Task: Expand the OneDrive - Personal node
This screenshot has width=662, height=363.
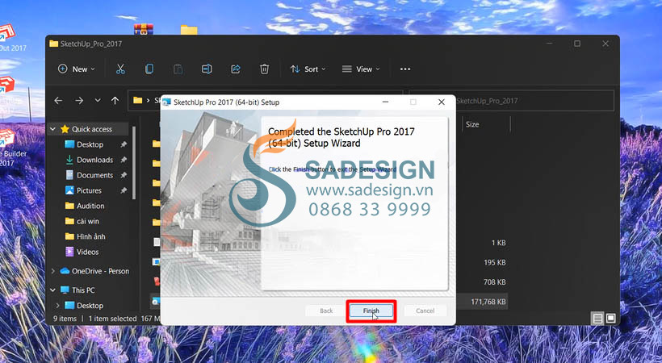Action: point(52,271)
